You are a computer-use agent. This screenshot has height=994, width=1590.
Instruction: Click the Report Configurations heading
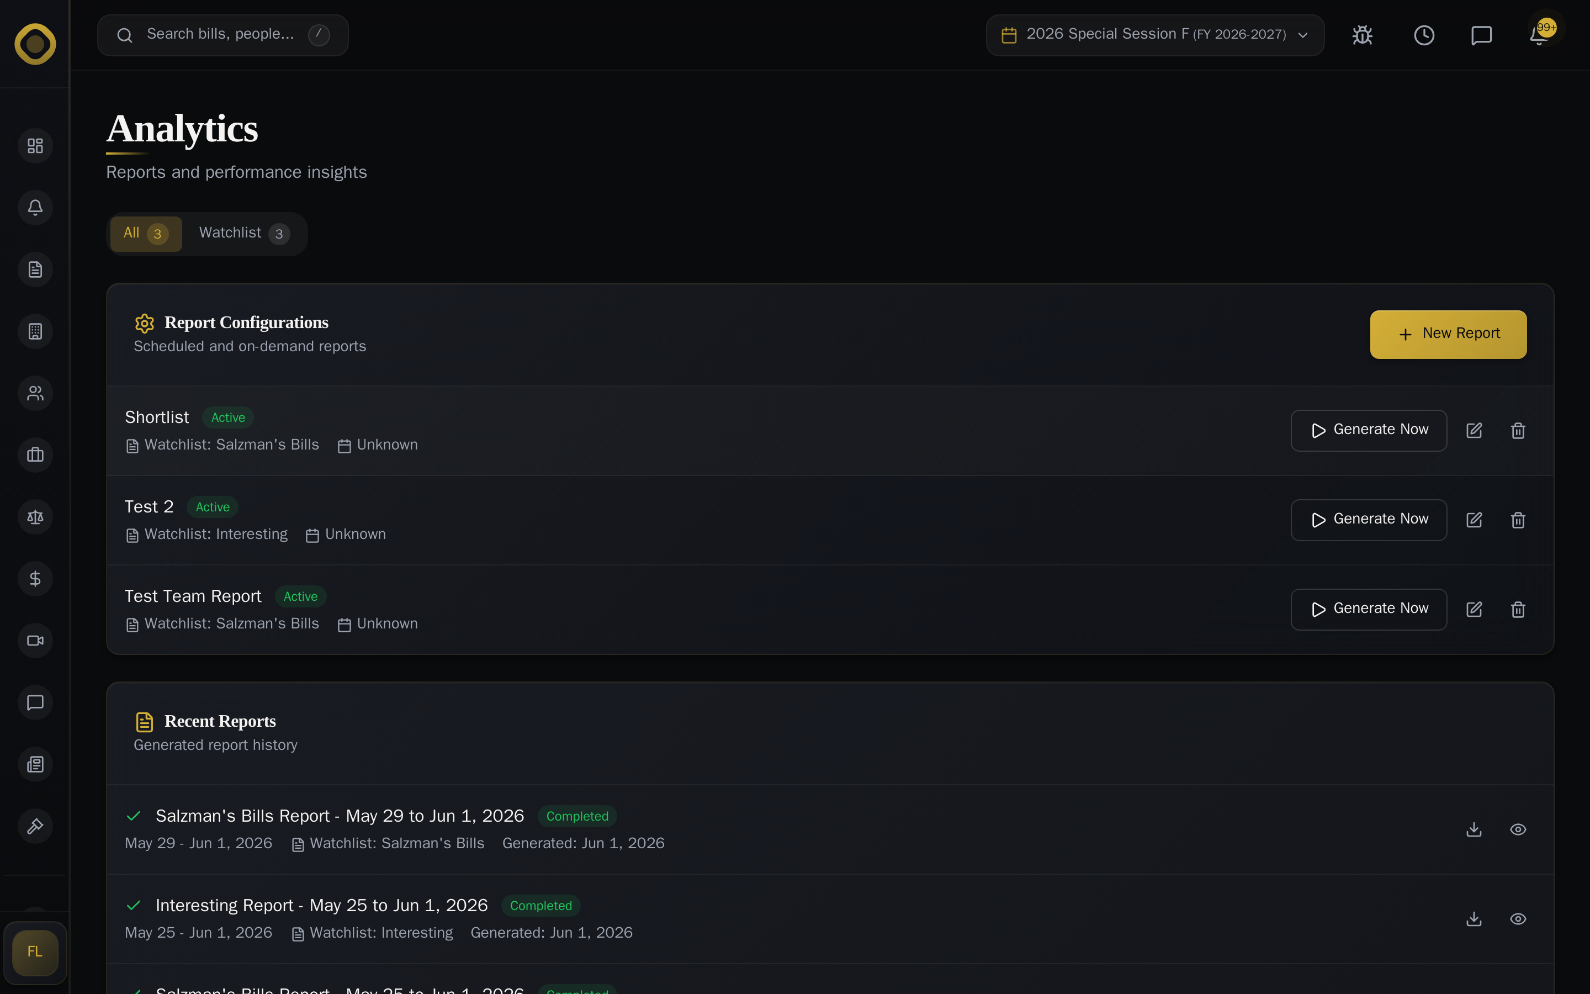(x=246, y=323)
